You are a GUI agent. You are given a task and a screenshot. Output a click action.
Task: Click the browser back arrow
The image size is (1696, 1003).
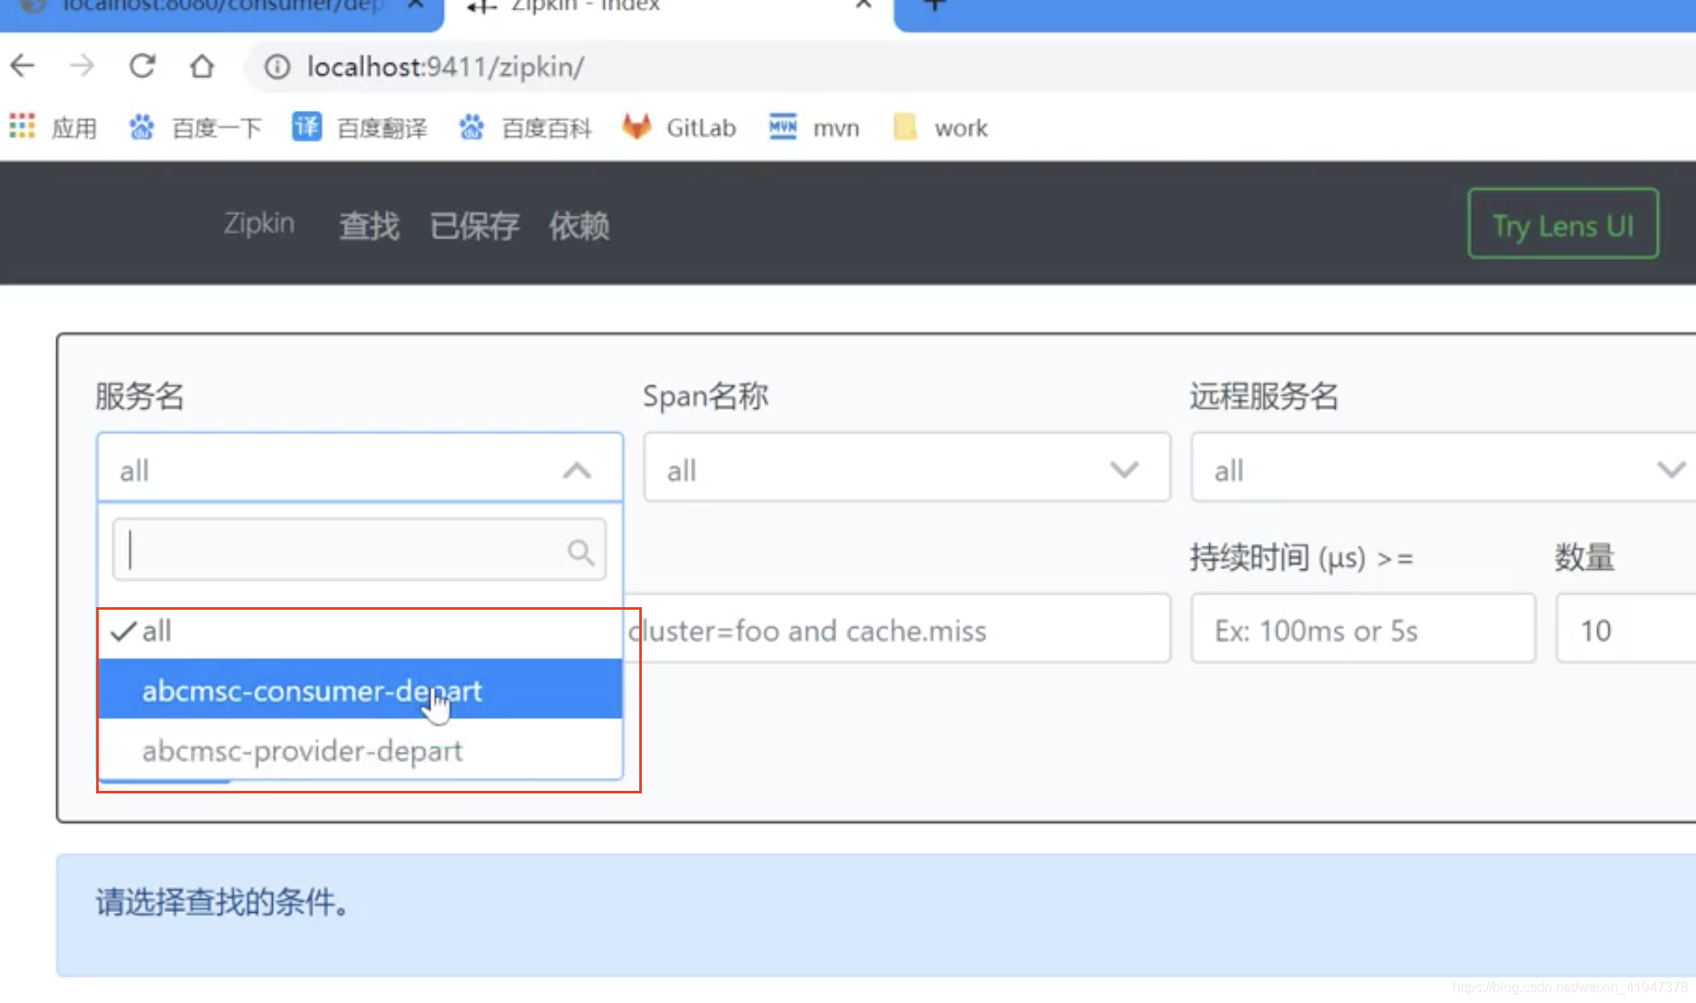click(x=23, y=66)
